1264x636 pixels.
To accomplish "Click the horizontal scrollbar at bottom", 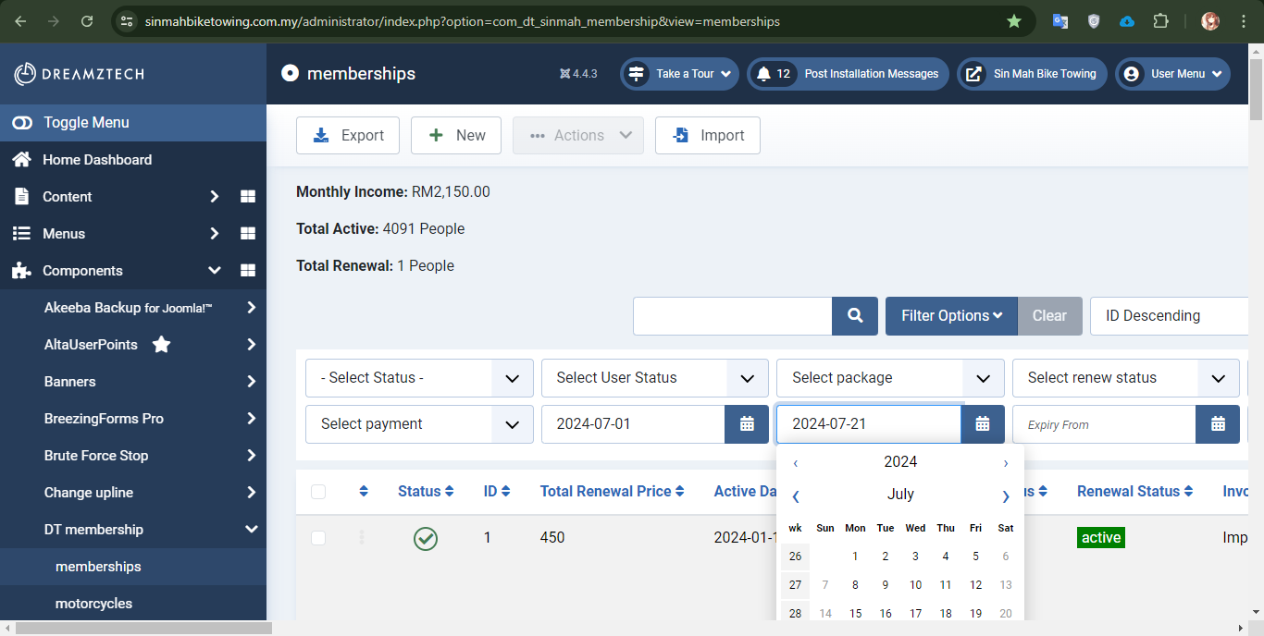I will (143, 629).
